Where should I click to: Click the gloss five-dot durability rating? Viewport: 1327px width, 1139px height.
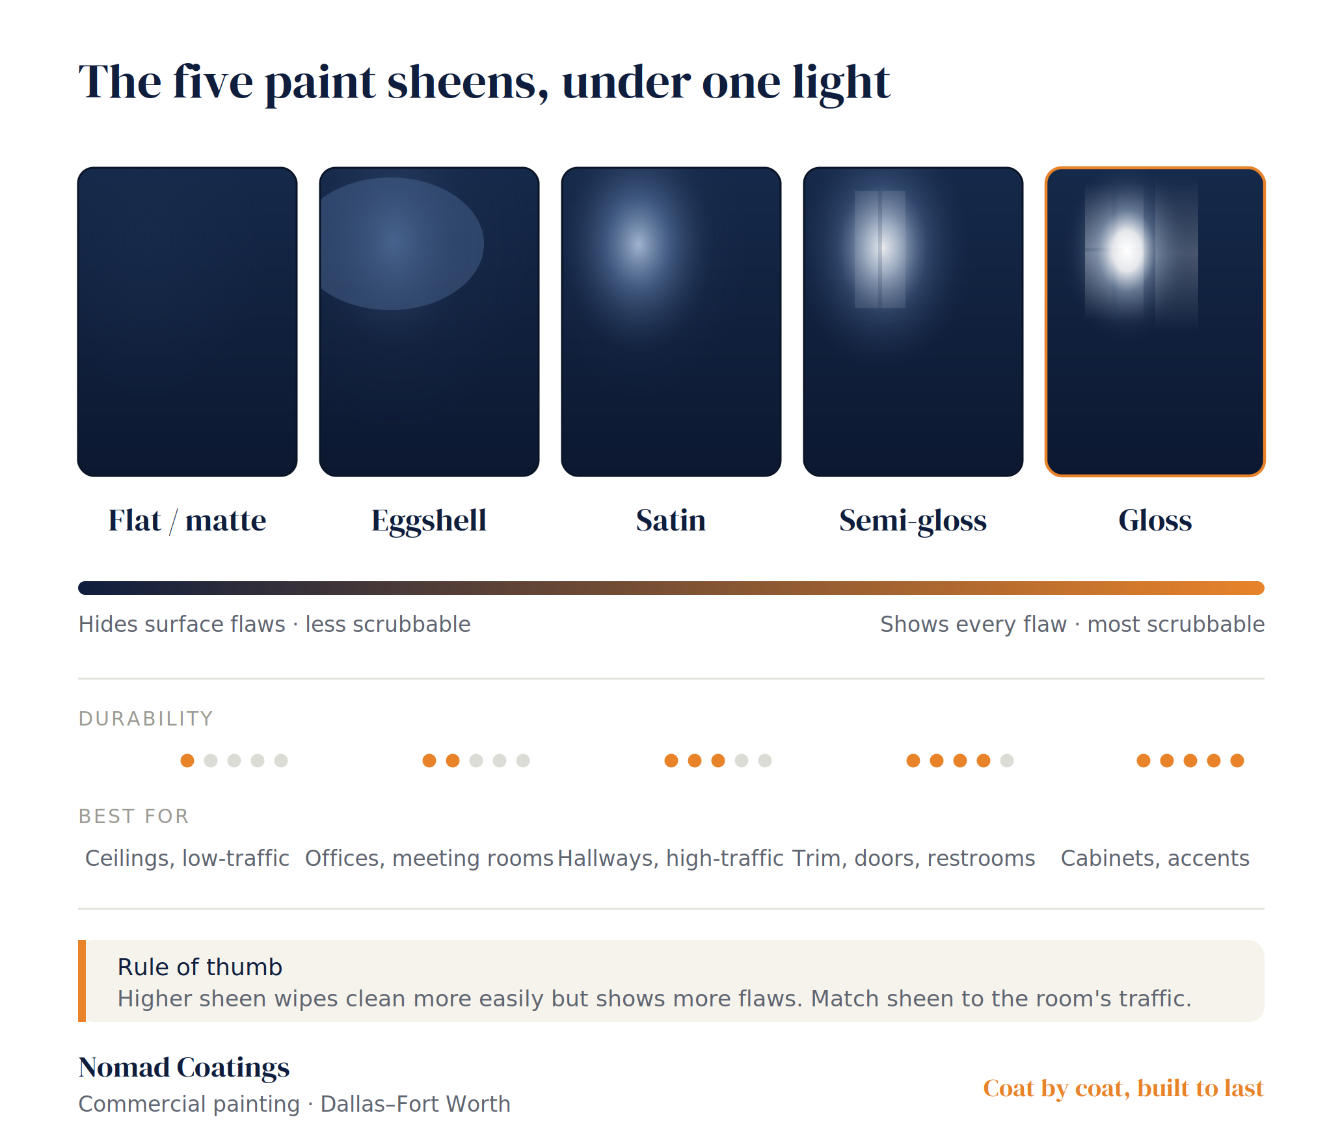[1190, 761]
